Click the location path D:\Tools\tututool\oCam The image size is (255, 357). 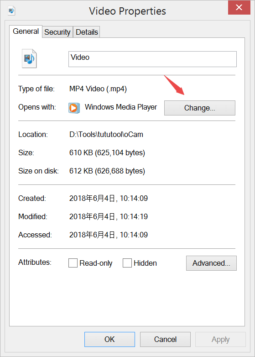click(x=106, y=134)
